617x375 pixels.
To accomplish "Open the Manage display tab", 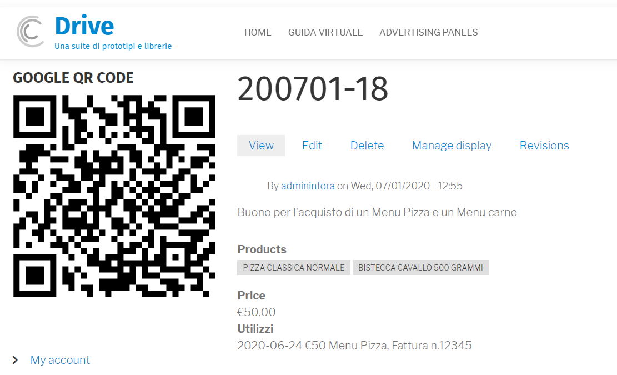I will click(x=452, y=146).
